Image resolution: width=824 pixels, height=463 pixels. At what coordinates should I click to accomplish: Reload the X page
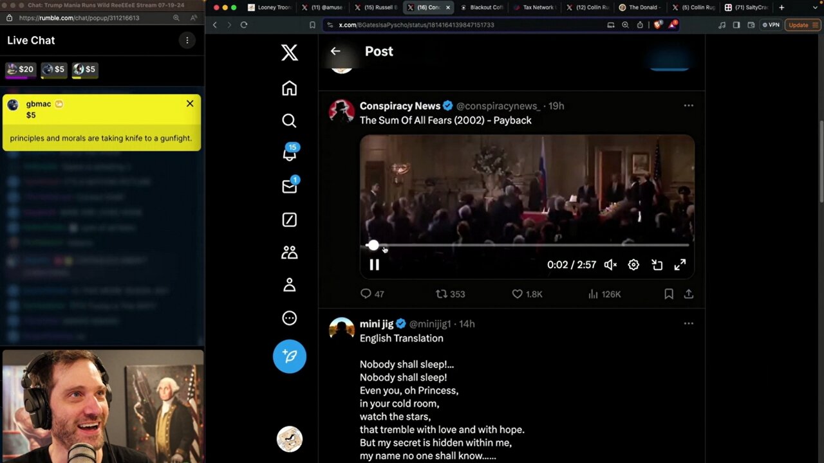click(244, 25)
